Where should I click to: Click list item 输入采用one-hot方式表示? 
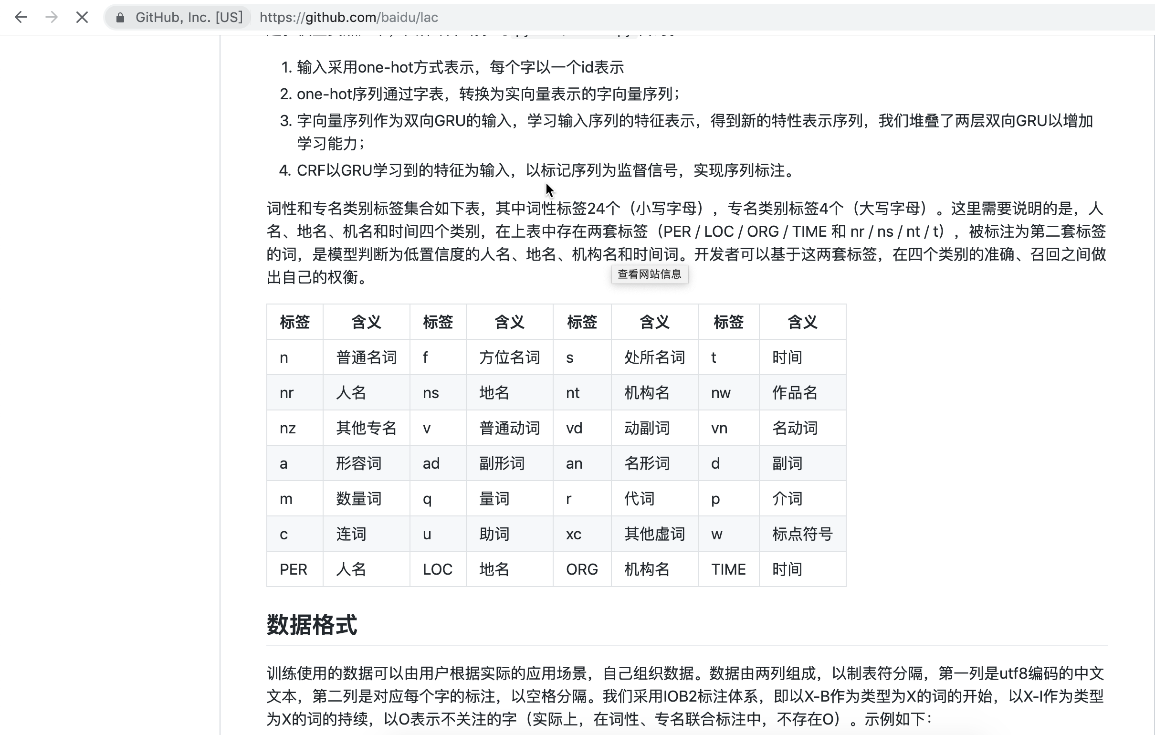tap(460, 67)
